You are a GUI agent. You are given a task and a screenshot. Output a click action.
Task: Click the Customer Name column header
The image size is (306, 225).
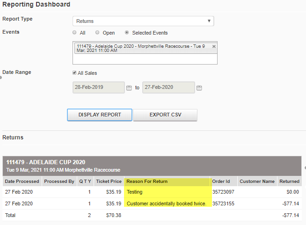pos(257,181)
